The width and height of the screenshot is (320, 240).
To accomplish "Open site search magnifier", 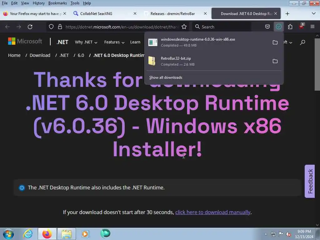I will 302,42.
